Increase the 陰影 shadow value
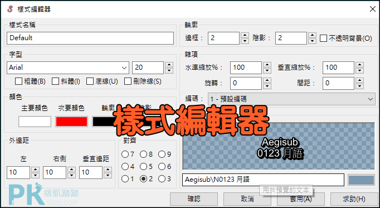The image size is (380, 208). 312,35
